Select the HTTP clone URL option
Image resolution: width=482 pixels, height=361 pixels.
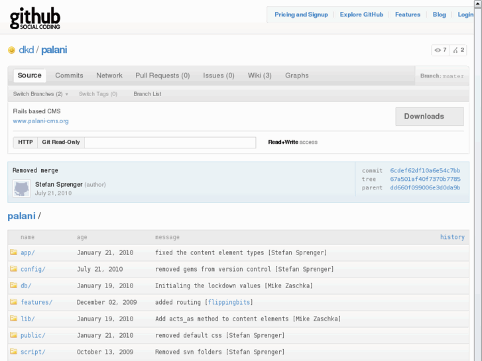pos(25,142)
